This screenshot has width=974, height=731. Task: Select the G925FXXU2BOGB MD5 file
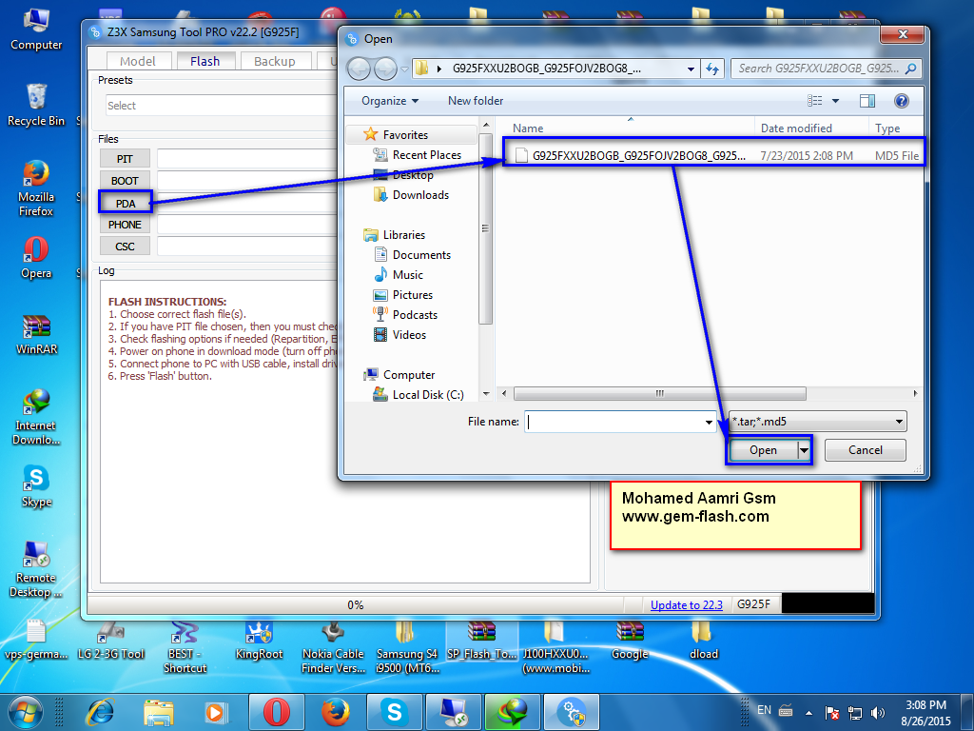click(x=713, y=155)
